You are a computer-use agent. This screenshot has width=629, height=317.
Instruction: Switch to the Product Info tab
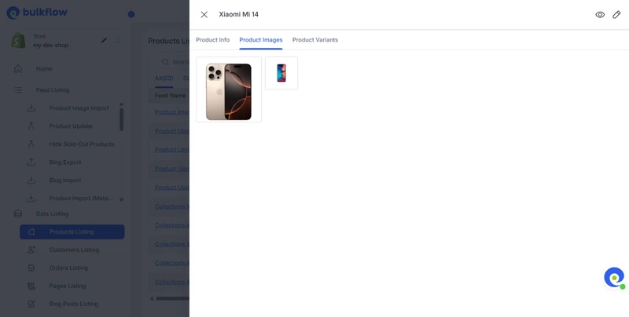tap(212, 40)
